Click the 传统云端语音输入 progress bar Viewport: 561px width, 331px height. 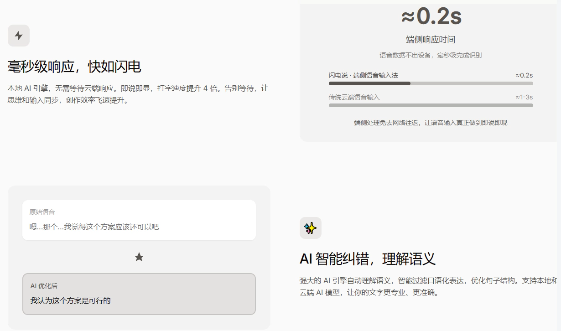431,105
